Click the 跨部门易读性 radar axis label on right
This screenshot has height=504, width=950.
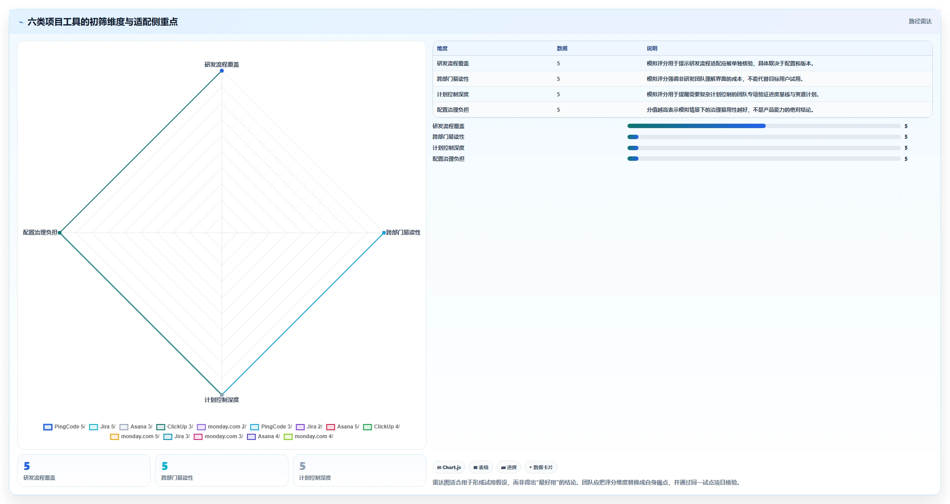[x=403, y=232]
